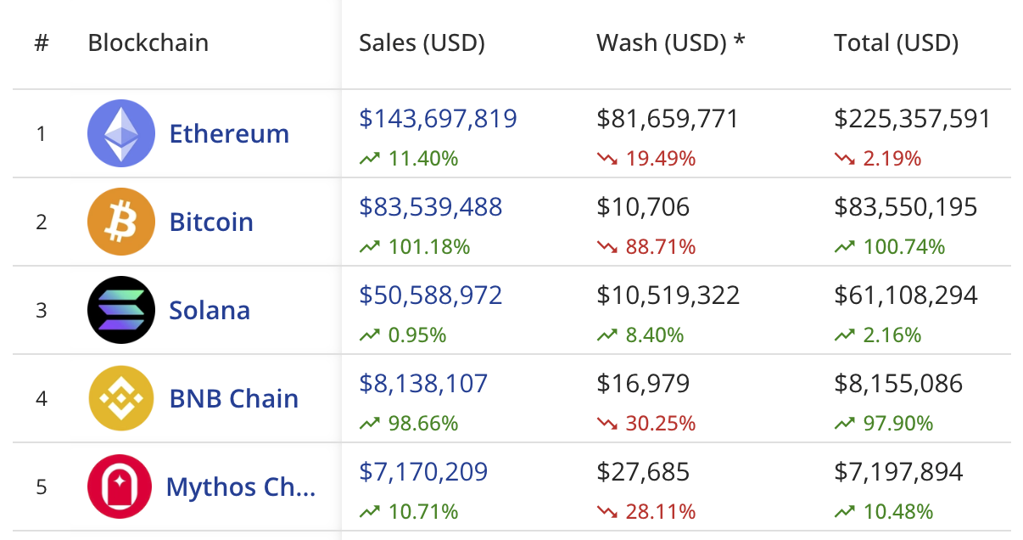Click the Solana logo icon
Screen dimensions: 1023x540
pos(121,310)
